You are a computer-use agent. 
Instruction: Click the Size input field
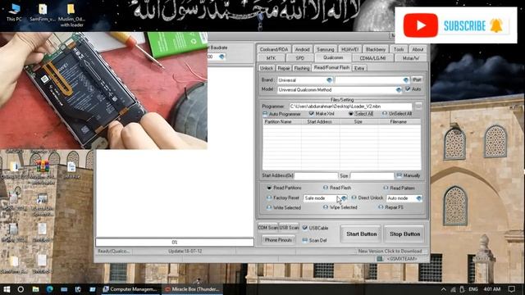372,175
